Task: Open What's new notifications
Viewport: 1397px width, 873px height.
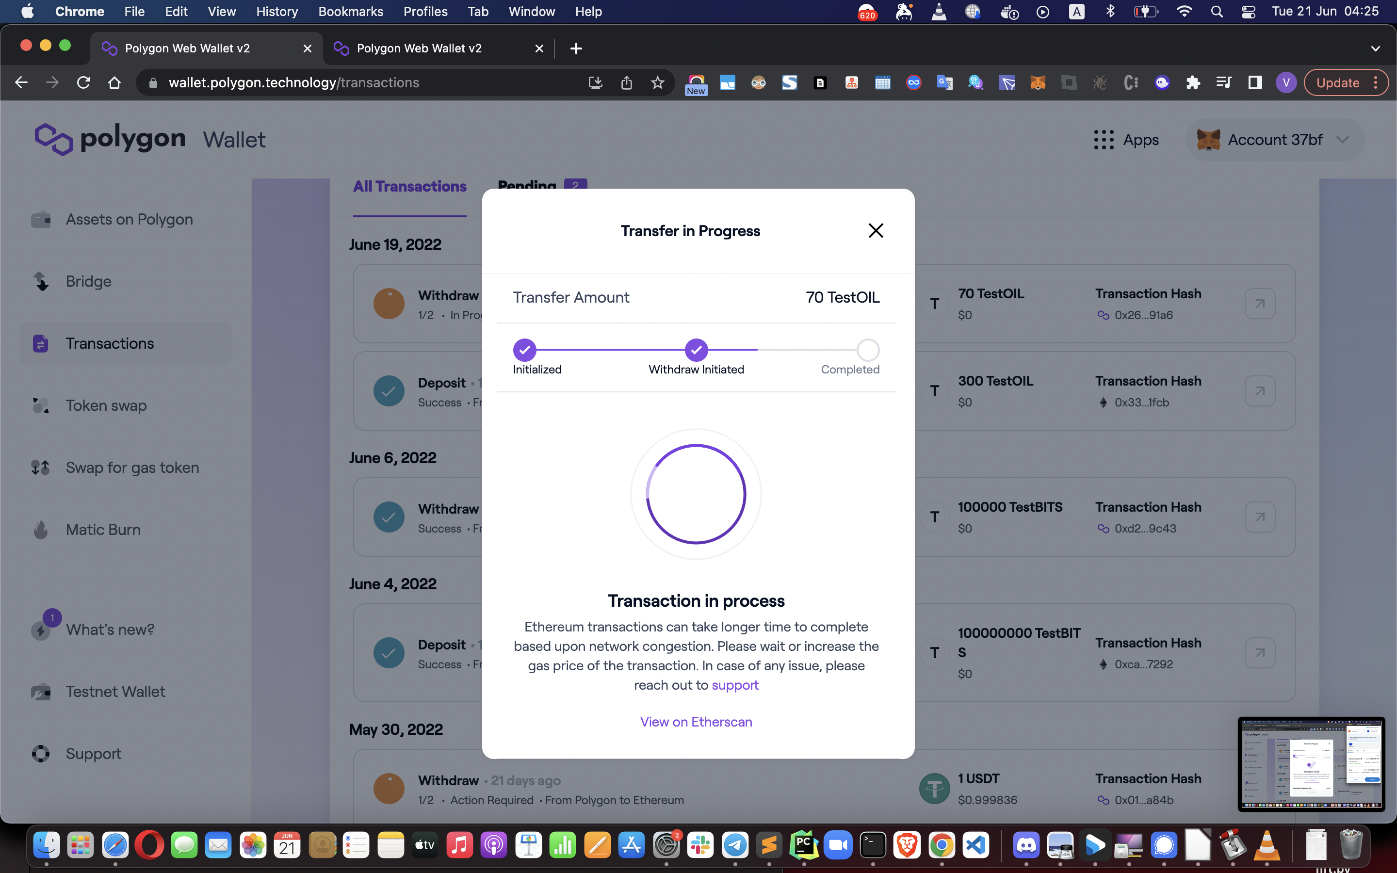Action: click(x=110, y=630)
